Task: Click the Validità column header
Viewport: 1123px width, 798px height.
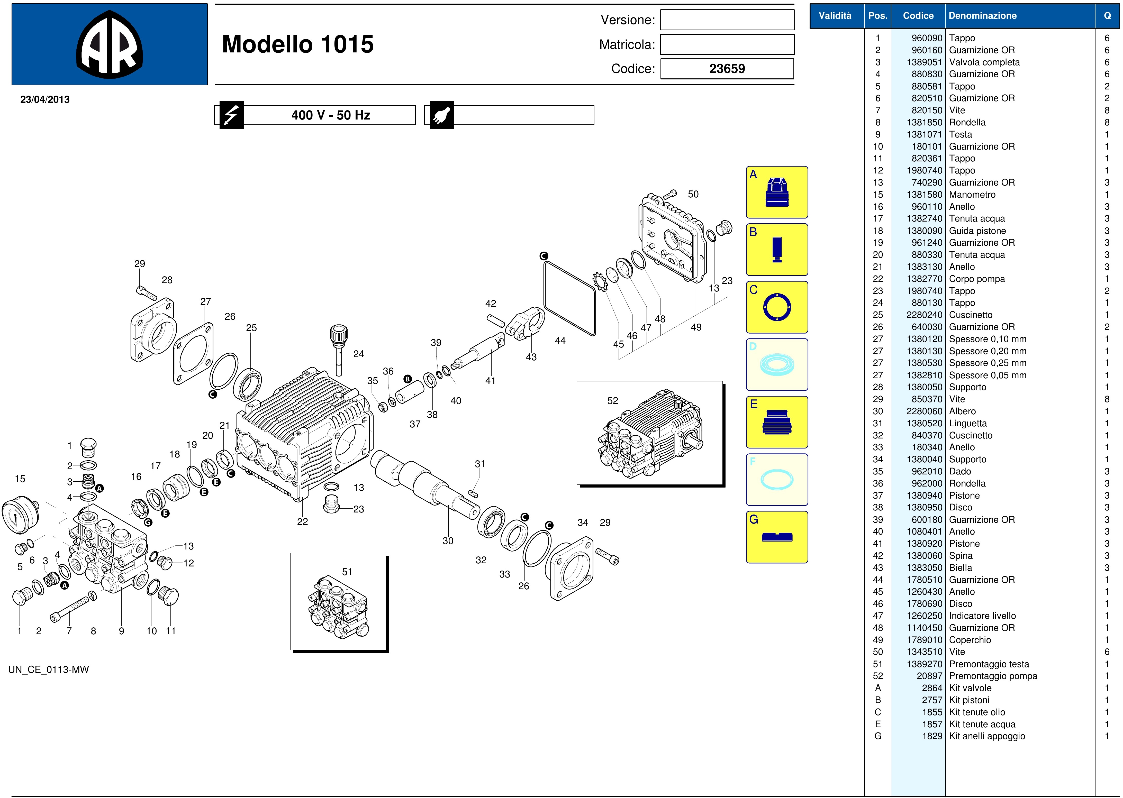Action: point(835,16)
